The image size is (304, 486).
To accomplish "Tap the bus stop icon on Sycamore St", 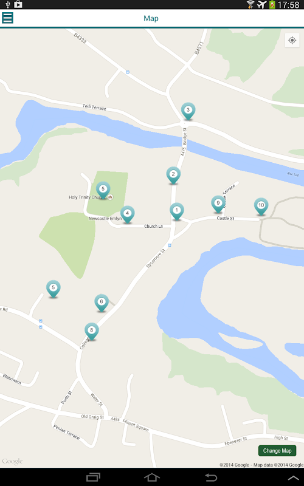I will pyautogui.click(x=170, y=245).
